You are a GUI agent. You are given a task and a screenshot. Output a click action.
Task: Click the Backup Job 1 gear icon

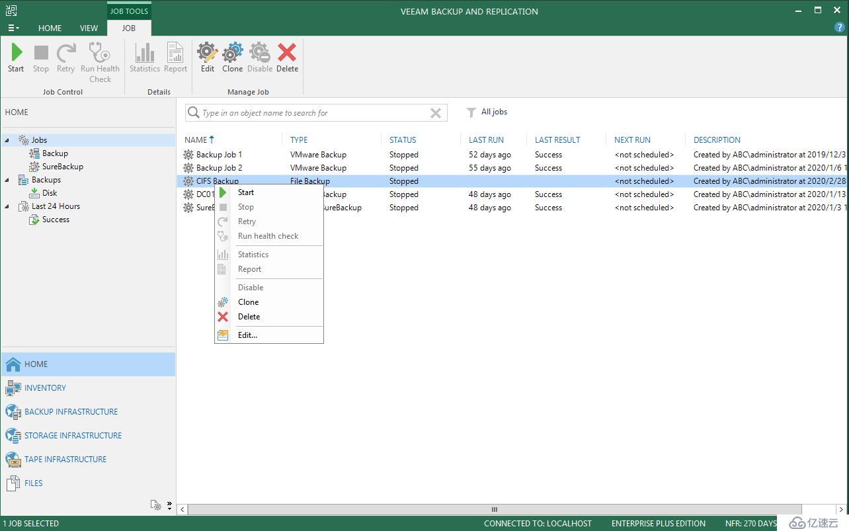(188, 155)
